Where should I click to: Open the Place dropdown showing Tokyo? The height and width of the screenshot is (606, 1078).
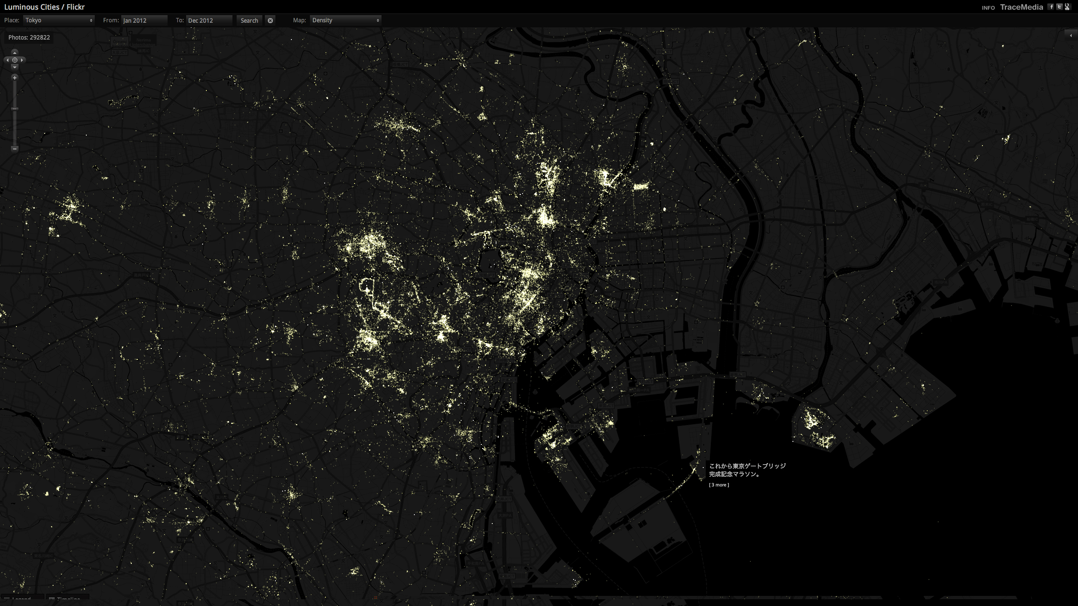pos(59,20)
